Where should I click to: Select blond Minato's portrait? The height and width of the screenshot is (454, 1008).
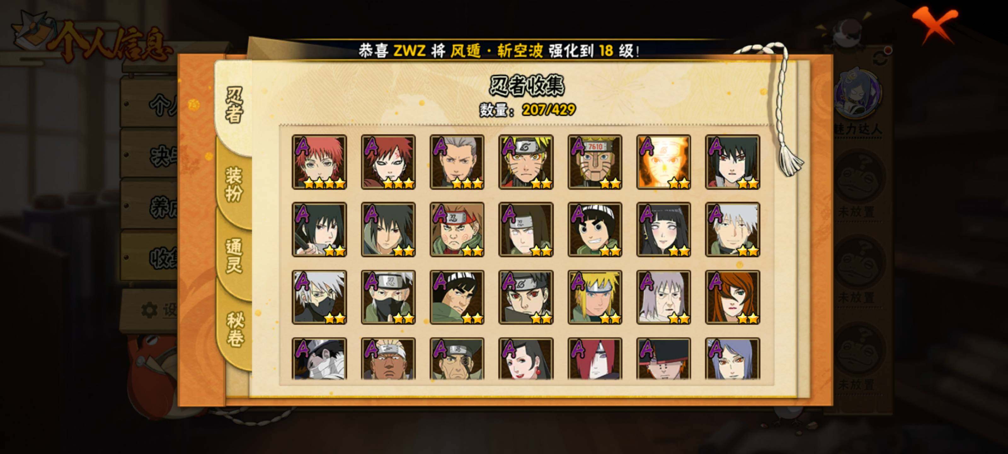click(595, 297)
